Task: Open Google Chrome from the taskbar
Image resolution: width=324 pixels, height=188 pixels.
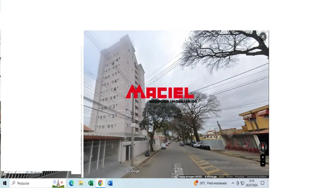Action: pos(100,183)
